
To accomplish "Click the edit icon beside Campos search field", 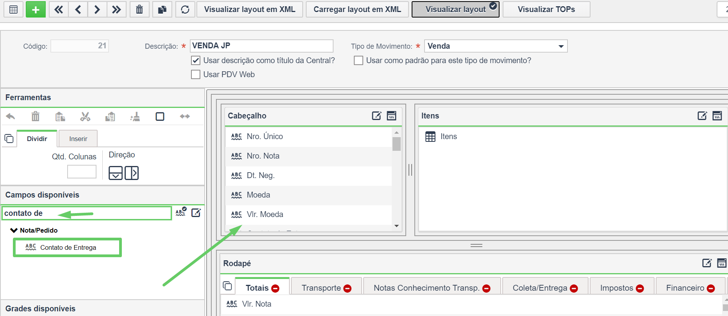I will 196,213.
